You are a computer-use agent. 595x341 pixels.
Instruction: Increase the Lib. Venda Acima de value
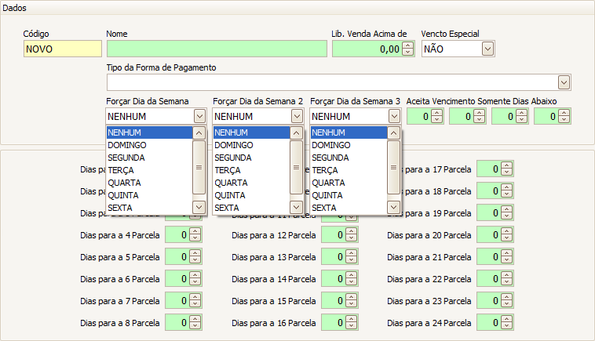click(408, 45)
